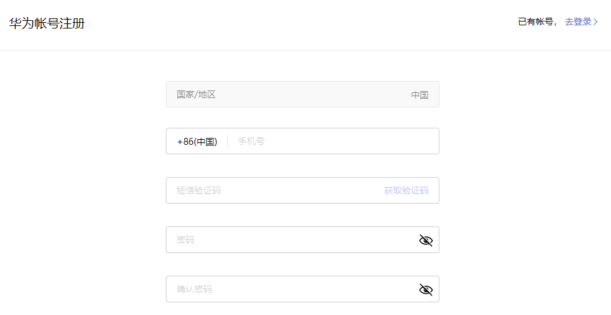Click the 华为帐号注册 page title
611x315 pixels.
tap(47, 24)
